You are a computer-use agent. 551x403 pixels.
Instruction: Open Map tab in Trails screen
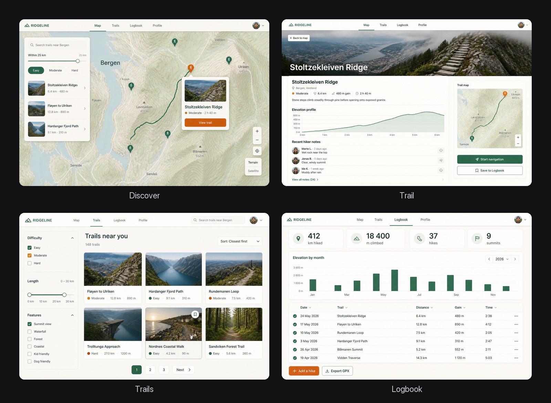[x=76, y=220]
